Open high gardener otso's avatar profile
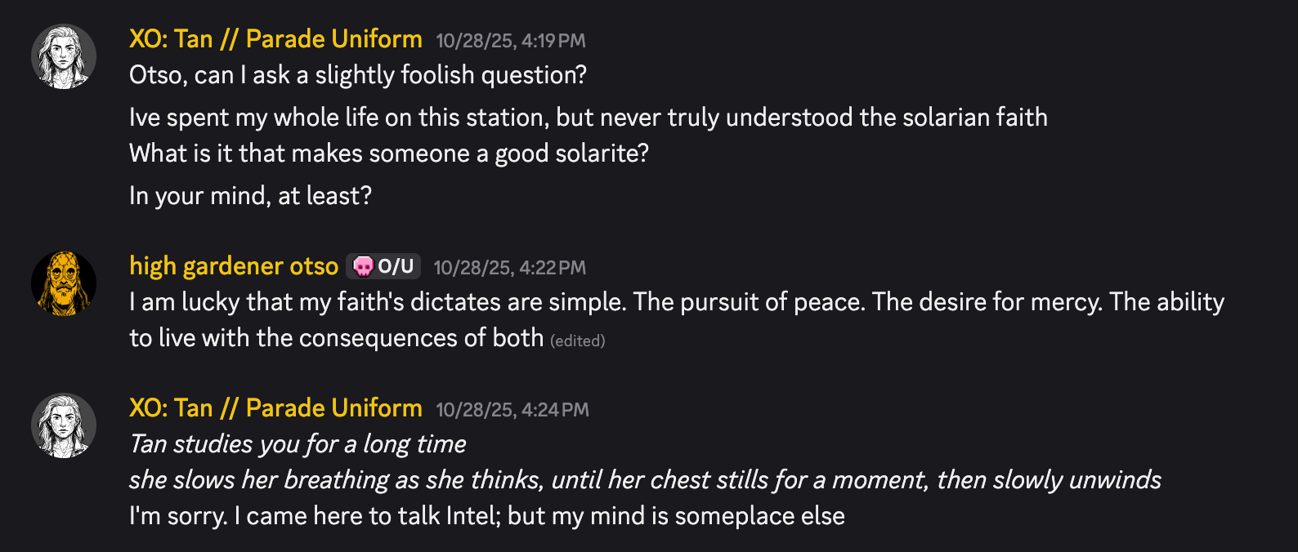The height and width of the screenshot is (552, 1298). (64, 283)
